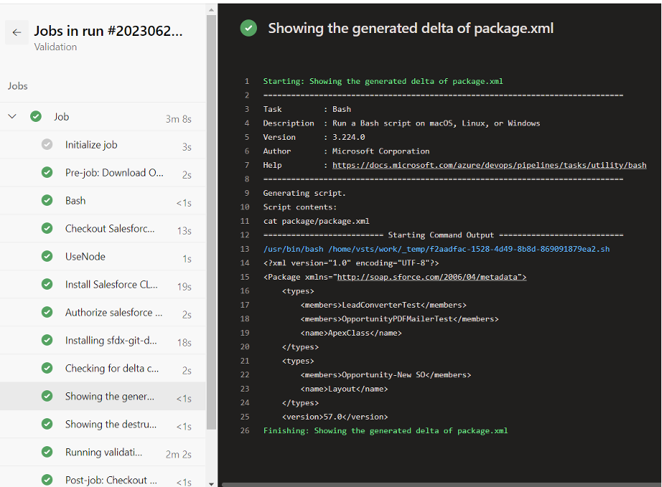Click the 'Generating script.' log line

pyautogui.click(x=304, y=193)
